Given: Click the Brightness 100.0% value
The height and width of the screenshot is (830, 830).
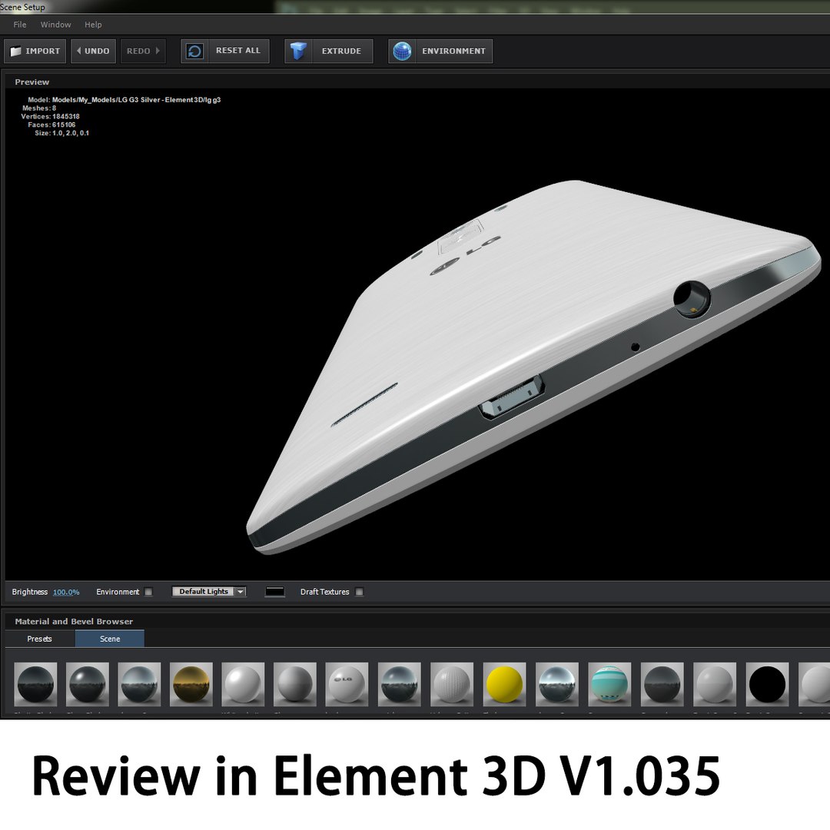Looking at the screenshot, I should click(66, 592).
